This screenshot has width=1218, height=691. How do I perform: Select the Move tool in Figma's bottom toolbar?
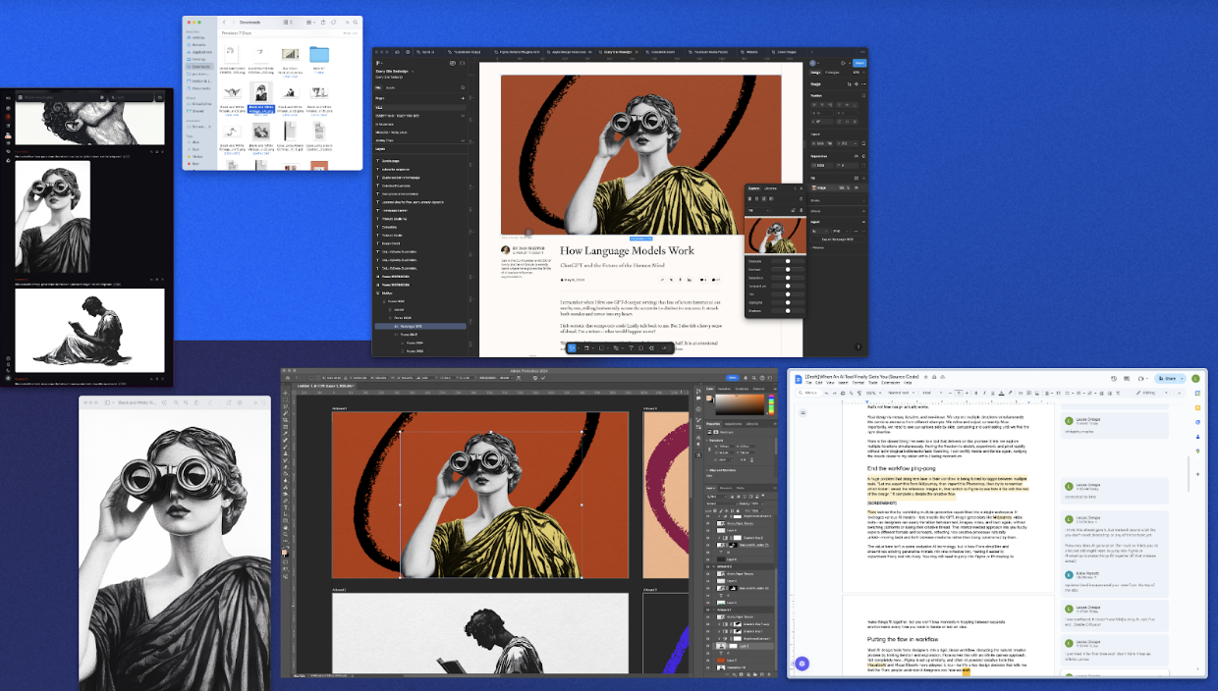(572, 347)
